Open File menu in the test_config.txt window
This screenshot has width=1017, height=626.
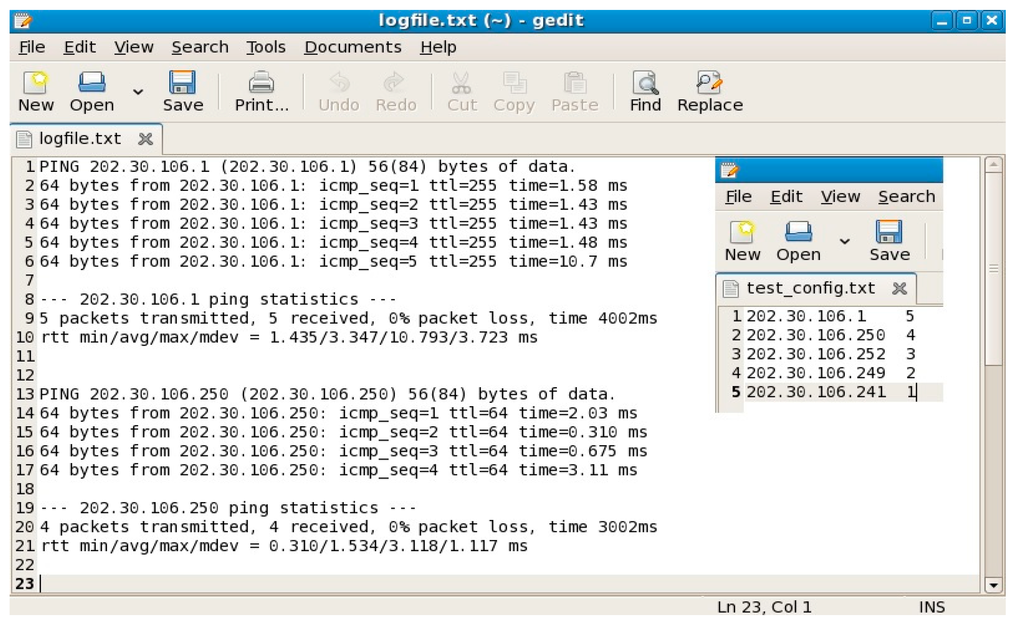coord(738,197)
